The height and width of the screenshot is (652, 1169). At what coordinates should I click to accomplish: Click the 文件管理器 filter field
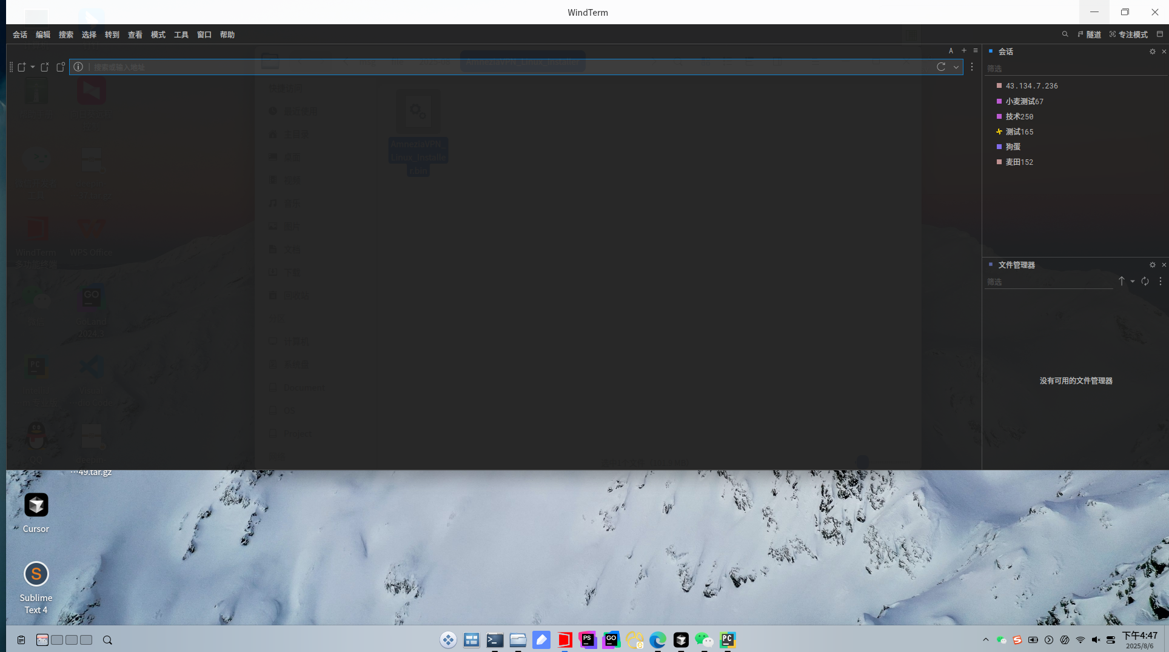coord(1049,282)
